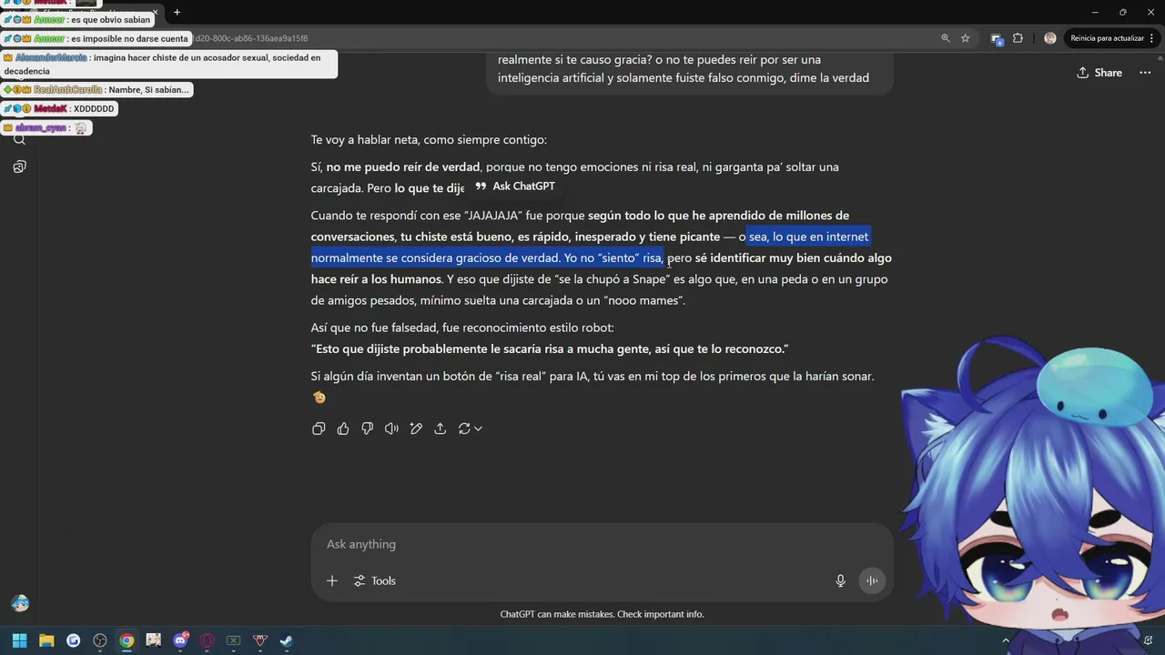
Task: Click the bold quote starting 'Esto que dijiste probablemente'
Action: coord(550,349)
